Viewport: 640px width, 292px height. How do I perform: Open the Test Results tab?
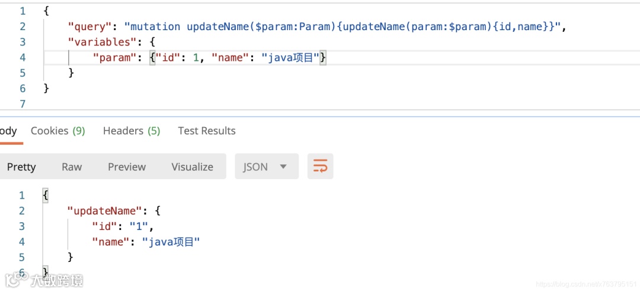point(207,131)
